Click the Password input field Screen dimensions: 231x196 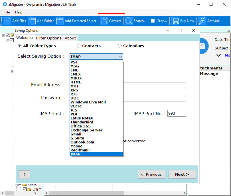154,98
